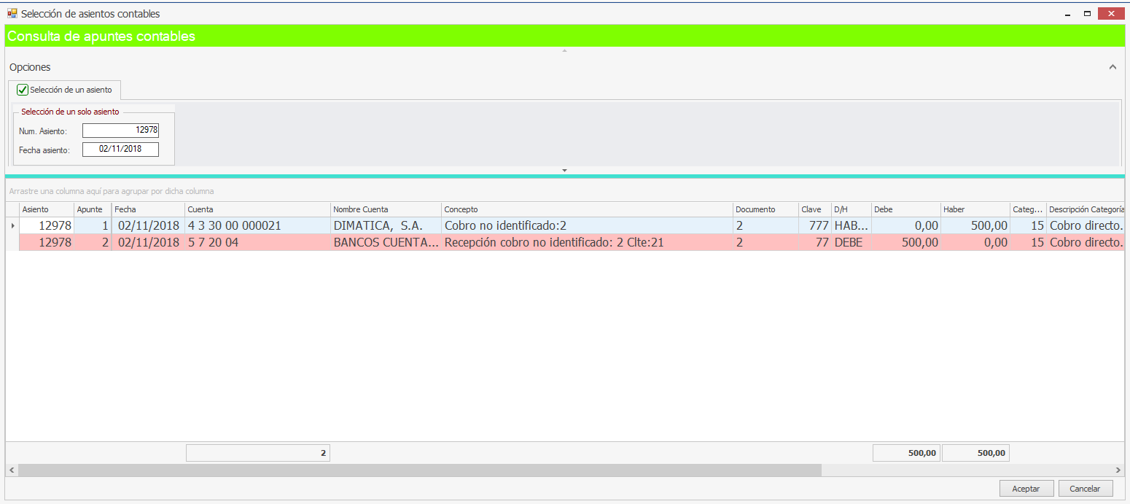Select the DIMATICA, S.A. row
This screenshot has width=1130, height=504.
click(x=386, y=226)
